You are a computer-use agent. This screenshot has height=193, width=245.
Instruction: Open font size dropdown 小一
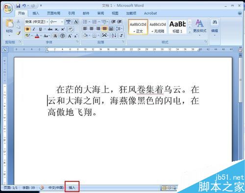(62, 22)
